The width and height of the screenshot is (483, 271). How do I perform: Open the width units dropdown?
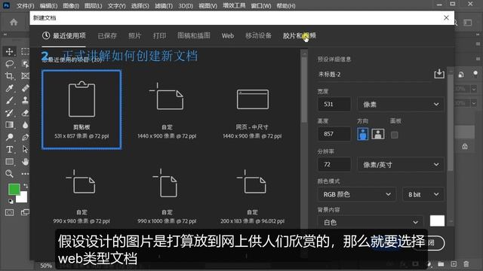(x=401, y=104)
